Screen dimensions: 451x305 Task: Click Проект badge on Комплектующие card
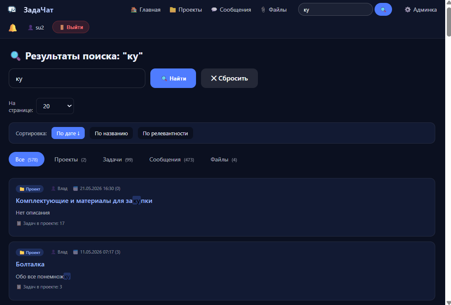click(x=29, y=189)
